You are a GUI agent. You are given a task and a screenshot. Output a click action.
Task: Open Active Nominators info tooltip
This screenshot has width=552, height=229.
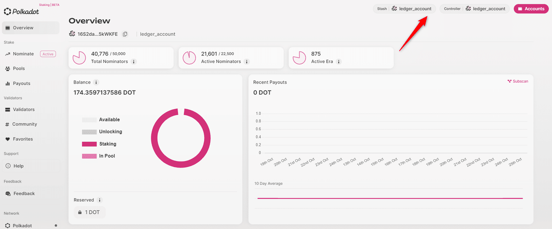click(247, 61)
